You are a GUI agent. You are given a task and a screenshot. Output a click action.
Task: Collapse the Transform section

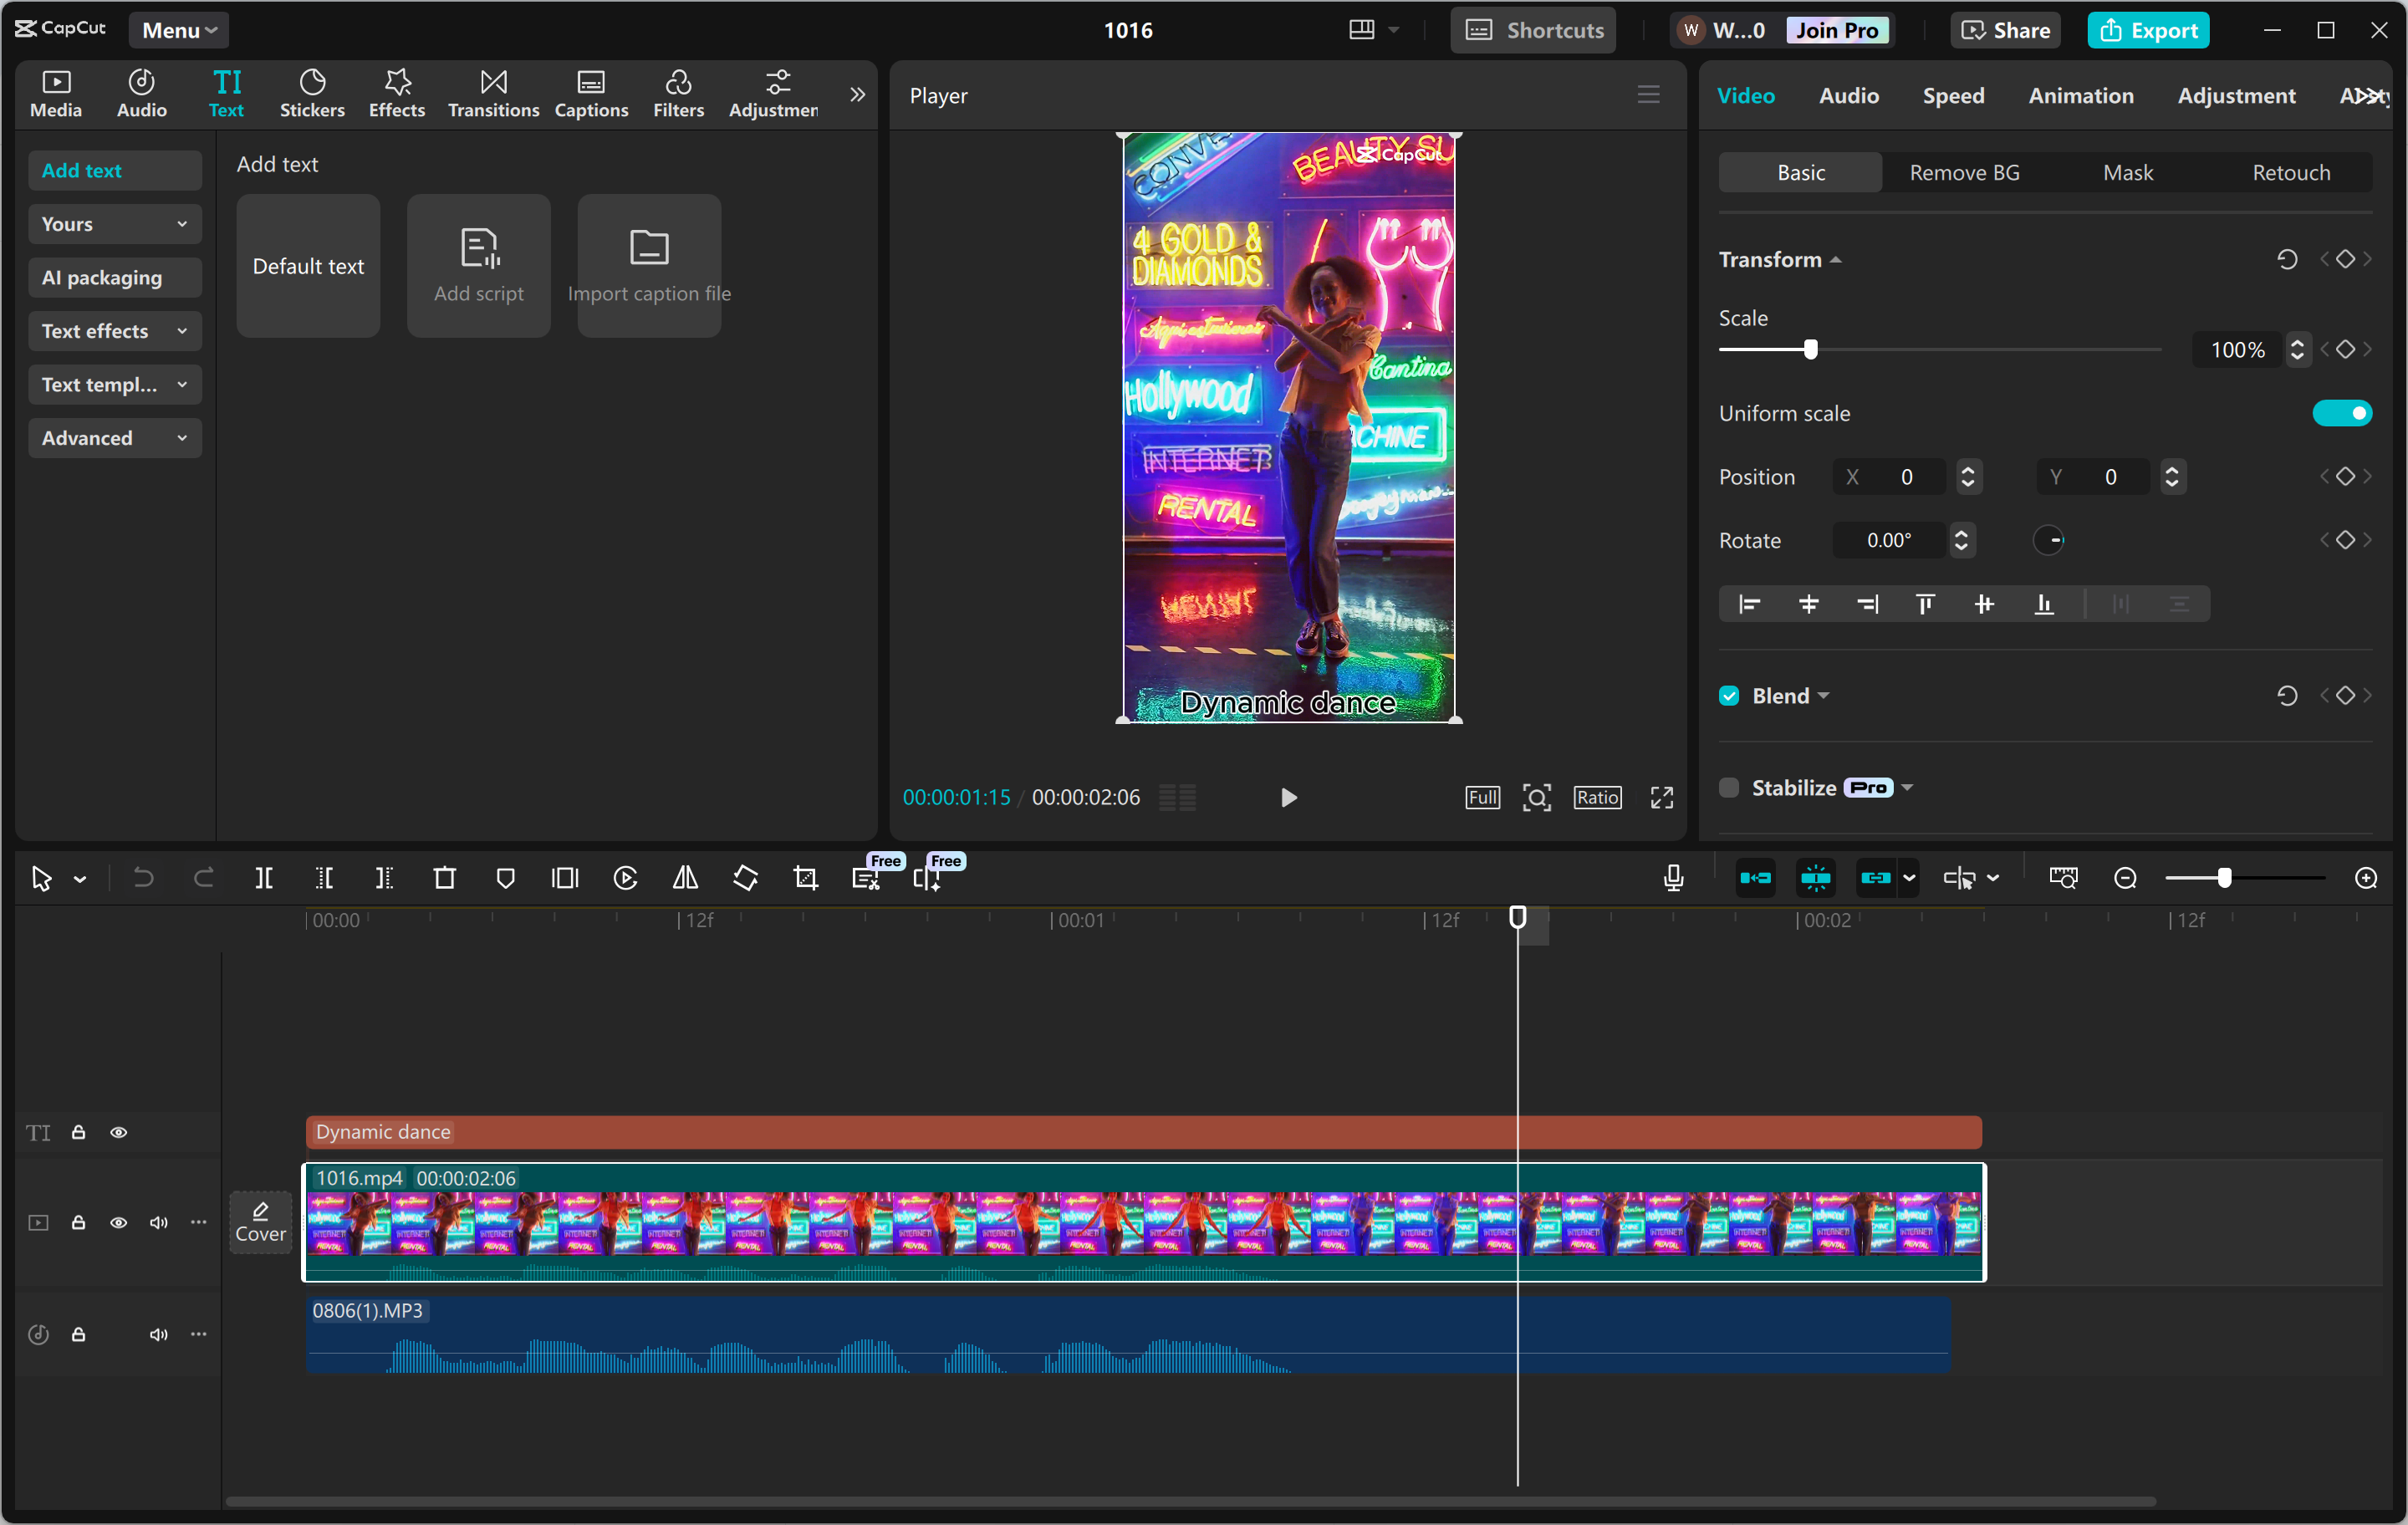tap(1837, 259)
